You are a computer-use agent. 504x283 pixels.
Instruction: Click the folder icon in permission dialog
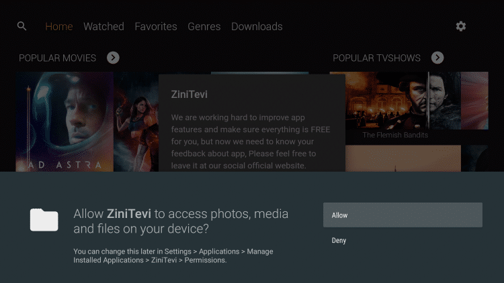(x=44, y=220)
